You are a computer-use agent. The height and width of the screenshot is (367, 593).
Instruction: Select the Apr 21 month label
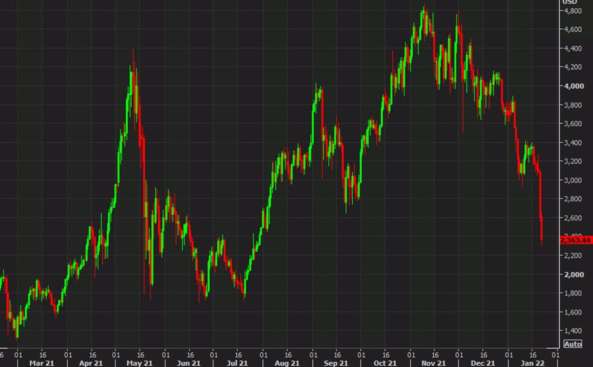point(90,361)
